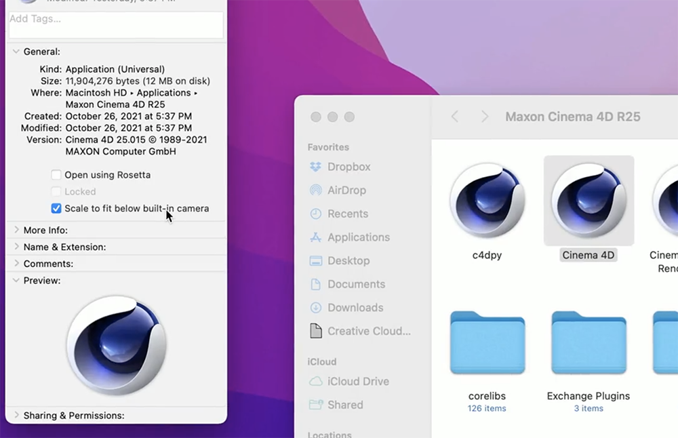
Task: Open the Exchange Plugins folder icon
Action: 589,342
